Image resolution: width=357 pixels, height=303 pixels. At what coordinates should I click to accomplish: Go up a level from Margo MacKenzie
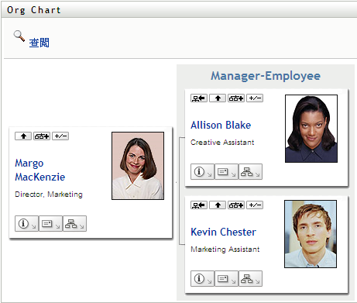[23, 136]
